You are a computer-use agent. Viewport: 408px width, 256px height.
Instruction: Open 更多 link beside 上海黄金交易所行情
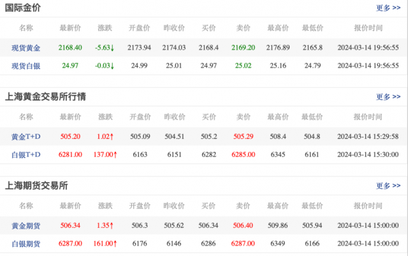point(388,97)
